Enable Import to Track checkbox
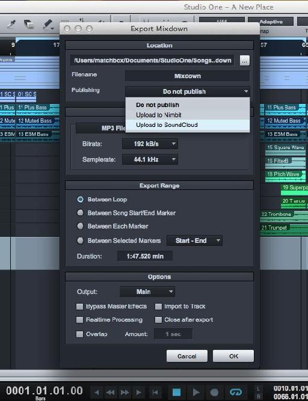 tap(158, 307)
